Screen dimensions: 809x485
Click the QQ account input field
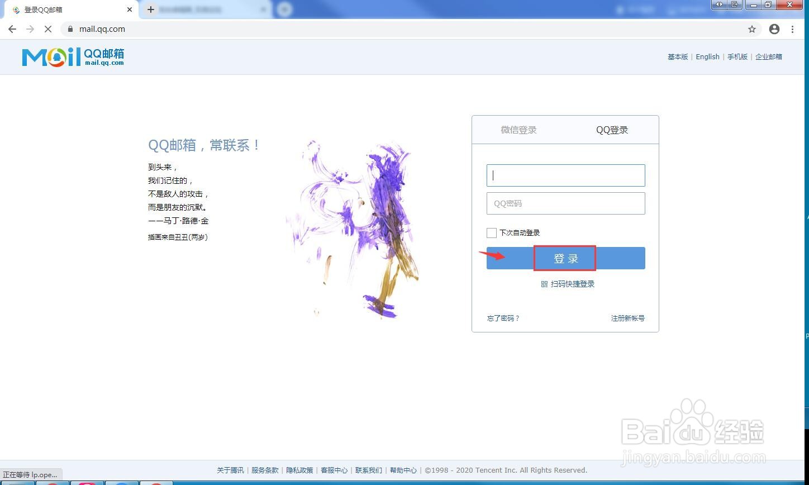[566, 175]
